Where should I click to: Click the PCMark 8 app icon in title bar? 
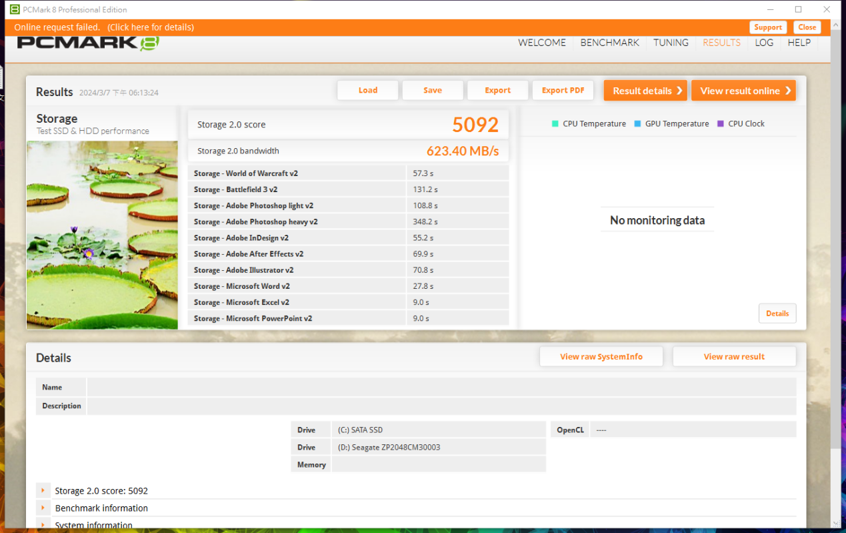coord(15,9)
